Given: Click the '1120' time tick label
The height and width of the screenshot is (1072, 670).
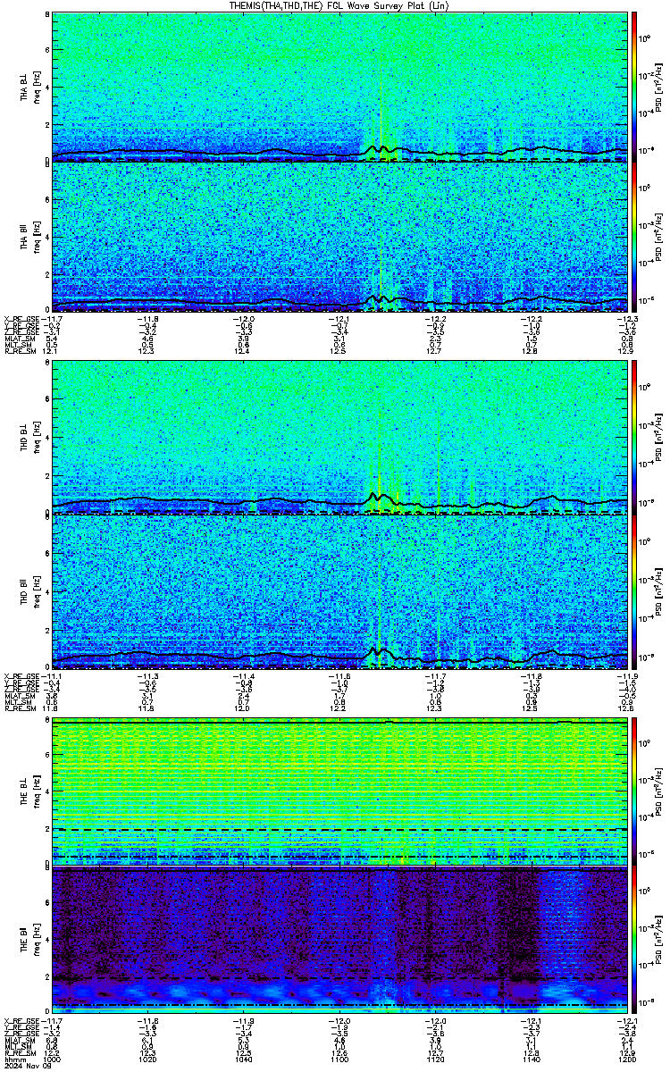Looking at the screenshot, I should pyautogui.click(x=435, y=1058).
